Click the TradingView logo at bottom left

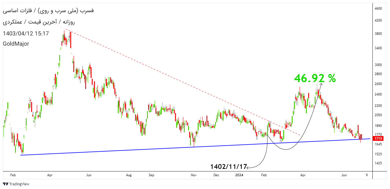[x=16, y=184]
